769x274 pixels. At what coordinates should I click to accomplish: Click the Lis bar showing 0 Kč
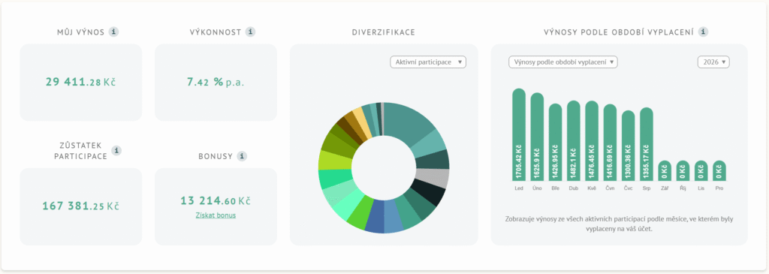coord(701,170)
